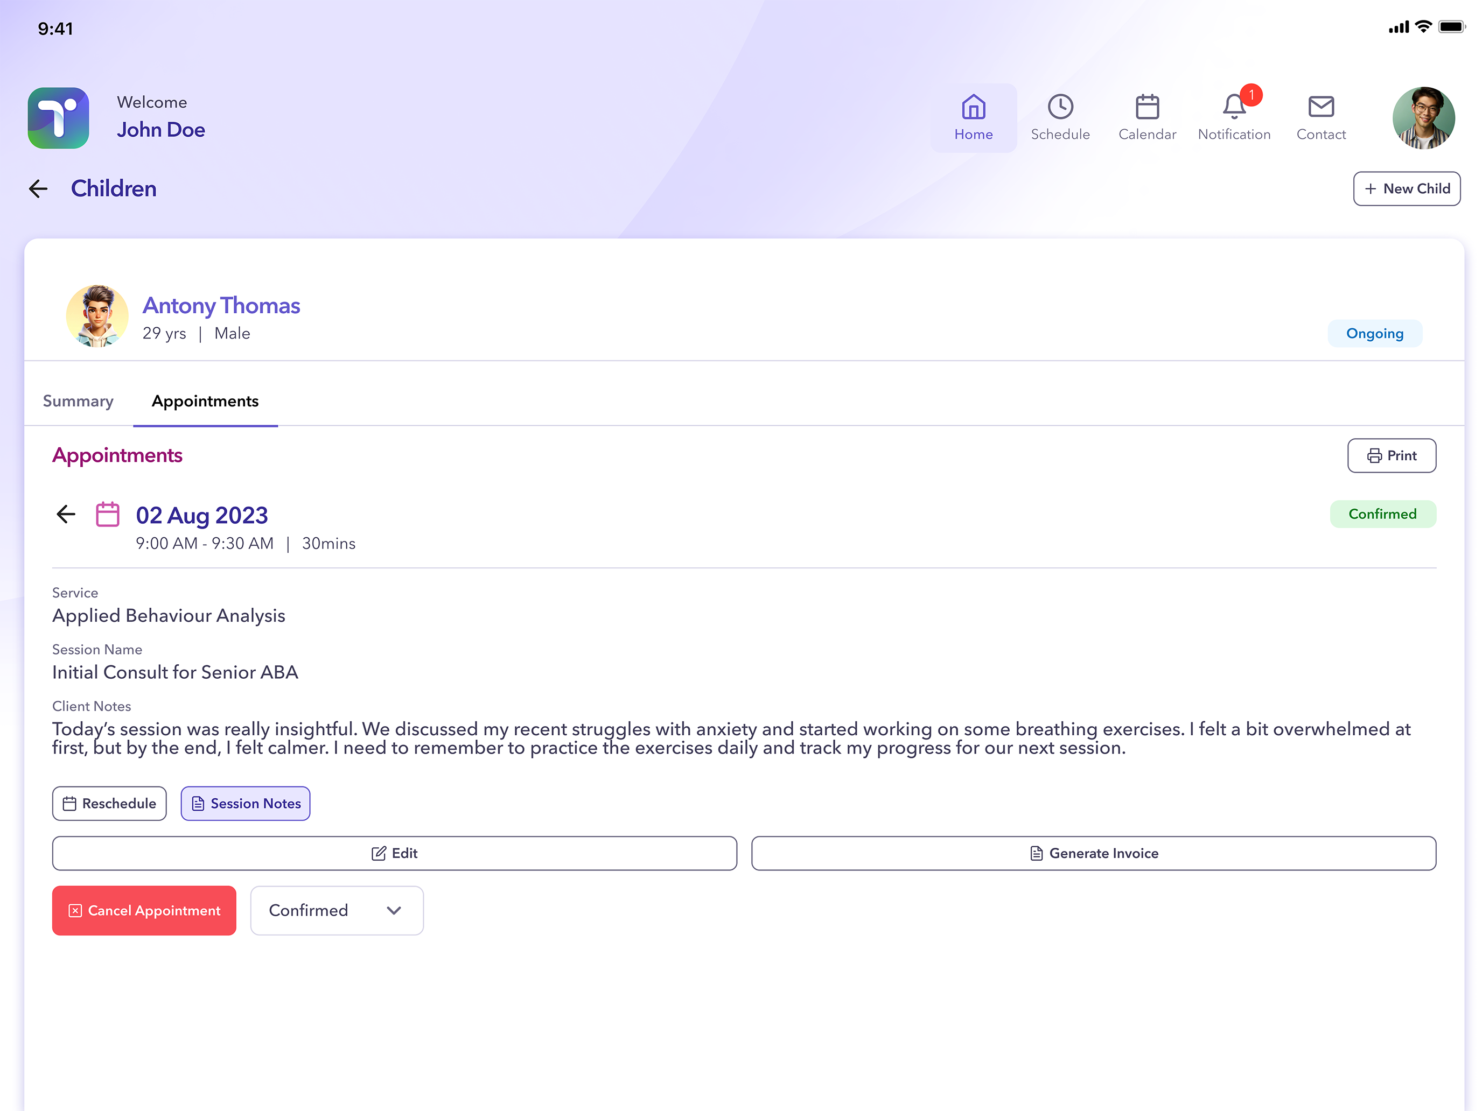Tap the app logo icon
The image size is (1482, 1111).
click(x=58, y=118)
